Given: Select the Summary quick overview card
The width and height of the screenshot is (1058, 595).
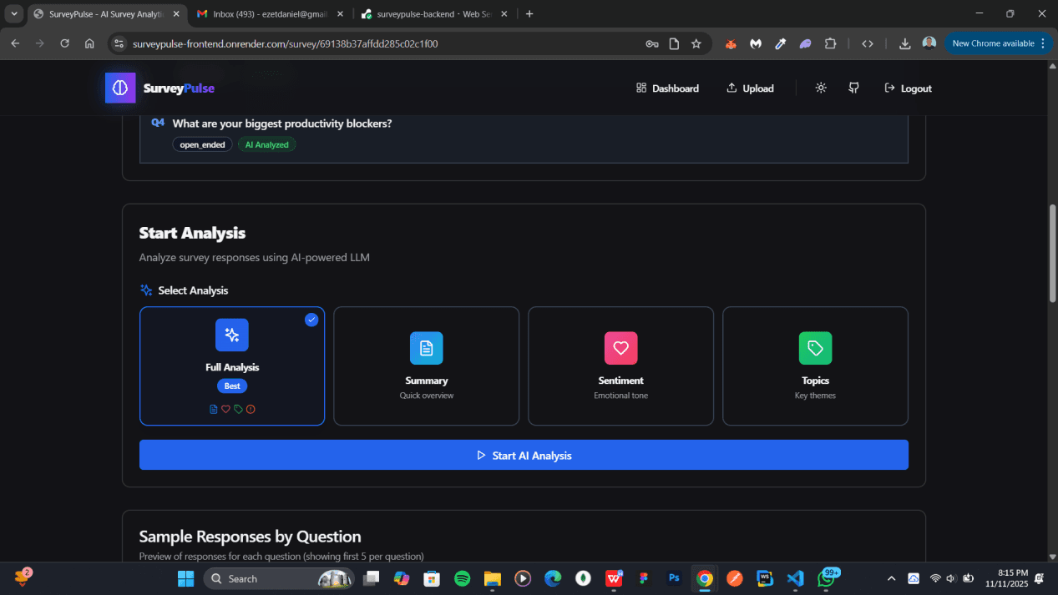Looking at the screenshot, I should pos(427,366).
